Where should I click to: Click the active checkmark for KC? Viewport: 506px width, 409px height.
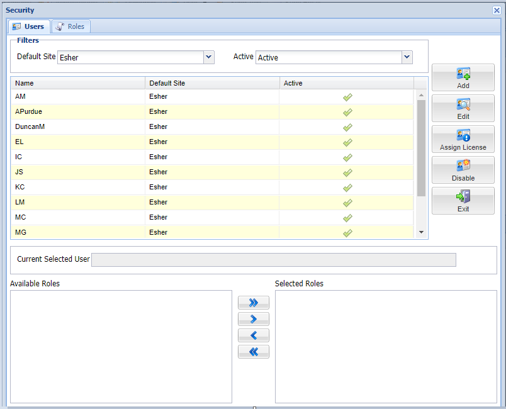[x=347, y=188]
